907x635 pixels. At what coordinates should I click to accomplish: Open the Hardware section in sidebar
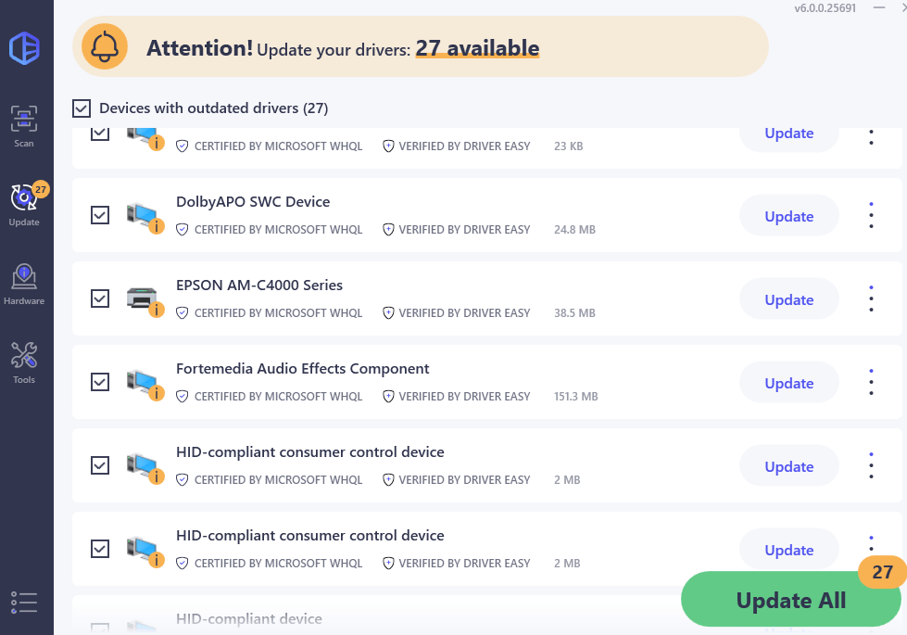pos(24,285)
